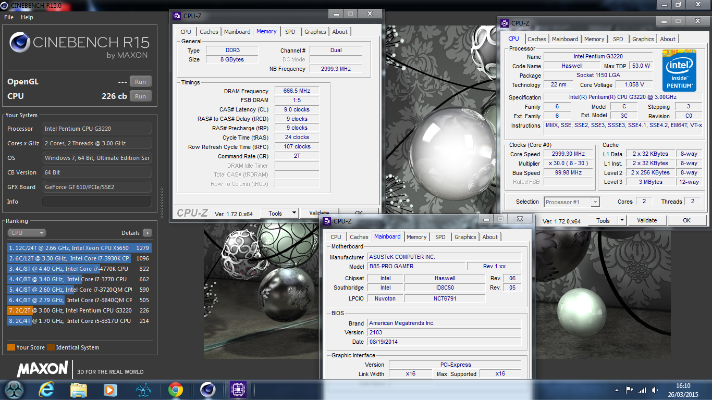Open Internet Explorer from the taskbar
The height and width of the screenshot is (400, 712).
pos(46,390)
